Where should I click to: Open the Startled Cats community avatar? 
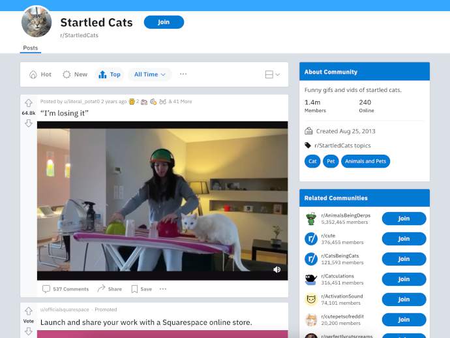[37, 22]
